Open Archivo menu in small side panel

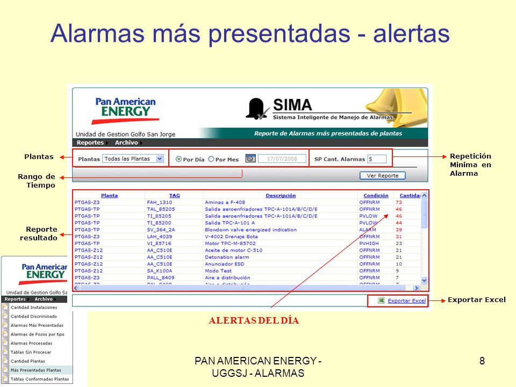(x=44, y=299)
